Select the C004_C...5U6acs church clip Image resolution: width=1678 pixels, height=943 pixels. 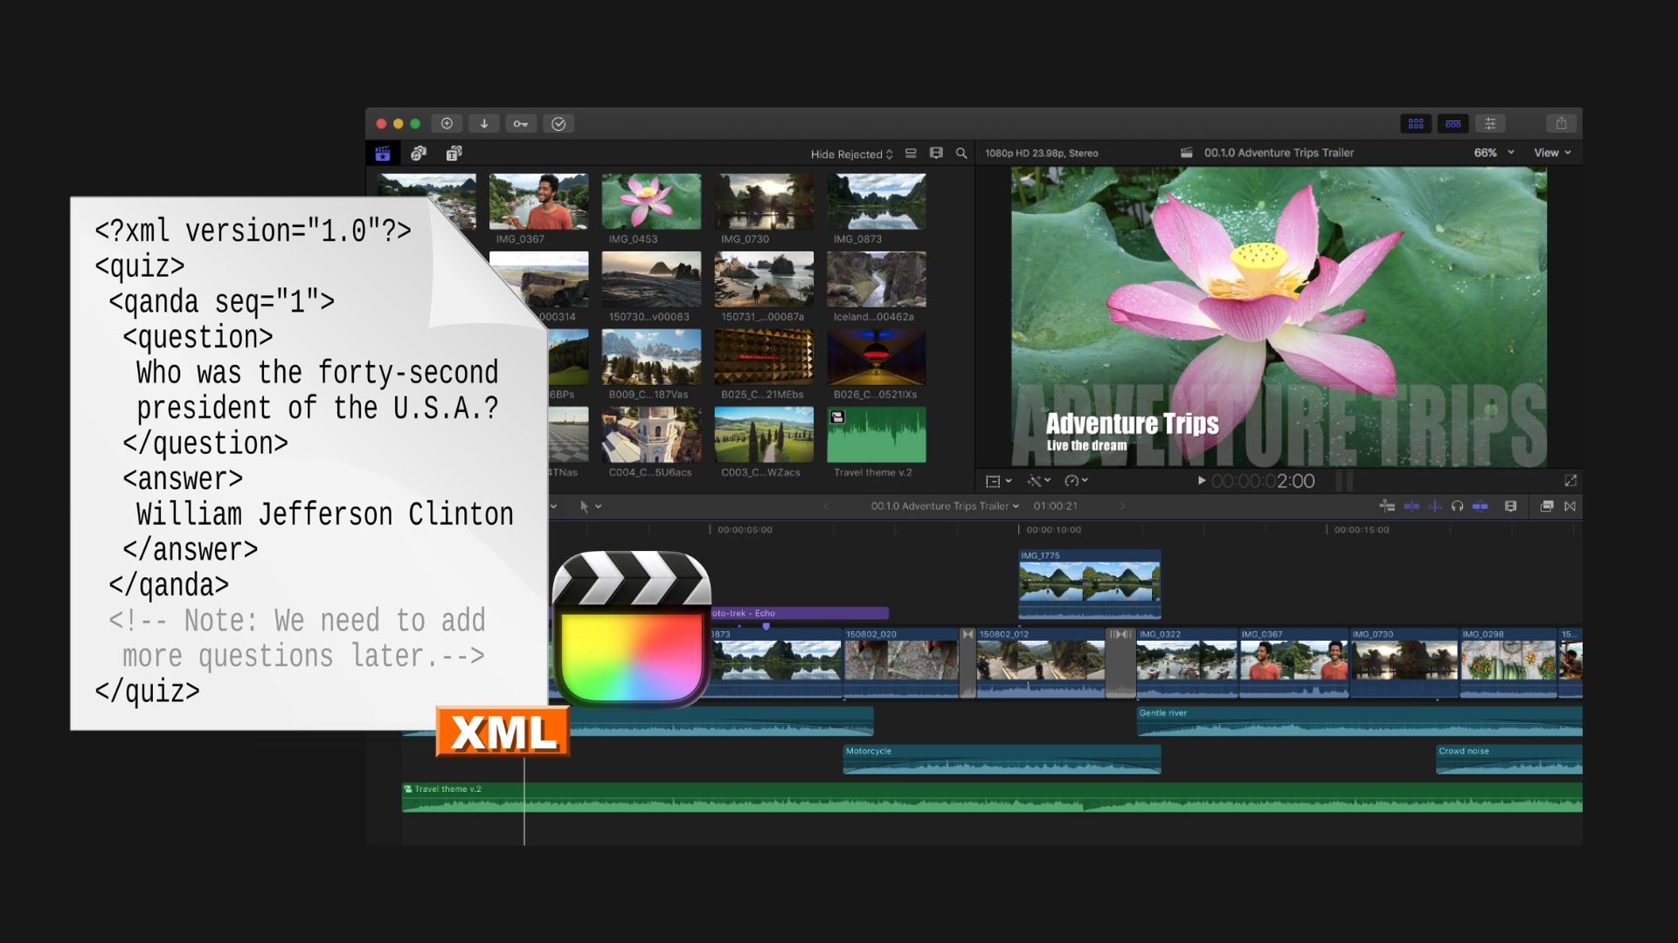(651, 435)
